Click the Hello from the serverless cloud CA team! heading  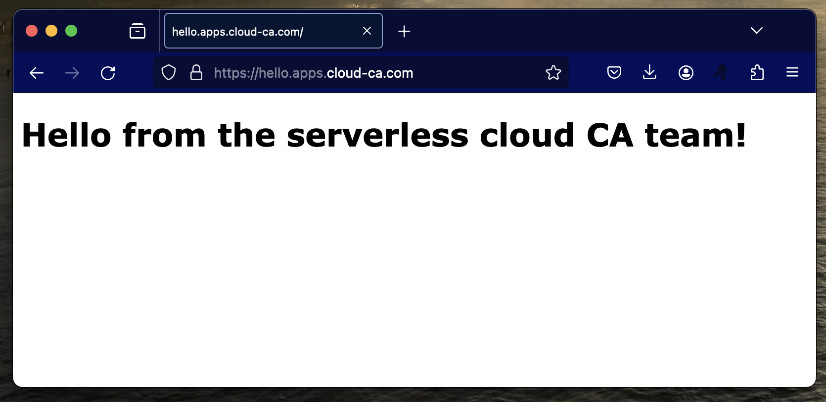pos(384,135)
